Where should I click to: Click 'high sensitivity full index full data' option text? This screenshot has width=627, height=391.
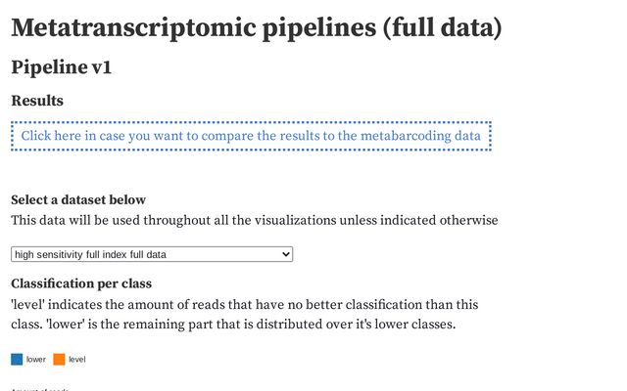coord(91,254)
